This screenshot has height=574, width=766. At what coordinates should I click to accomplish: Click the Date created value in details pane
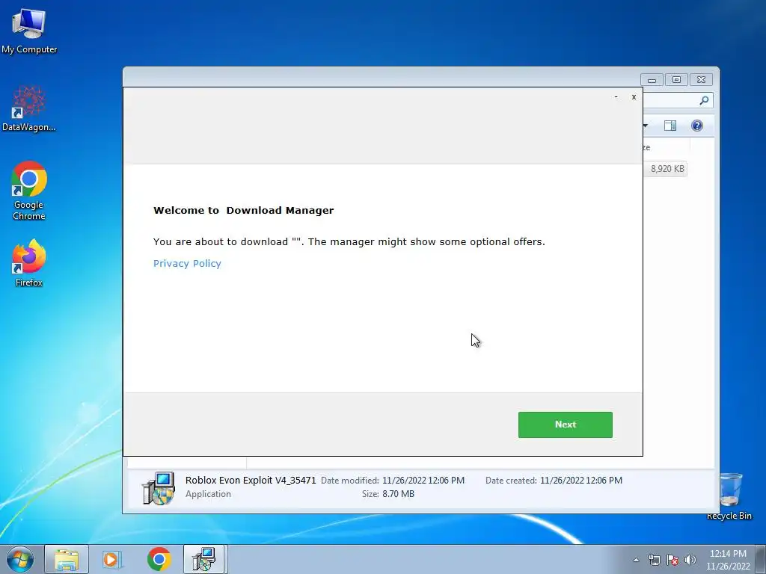580,481
